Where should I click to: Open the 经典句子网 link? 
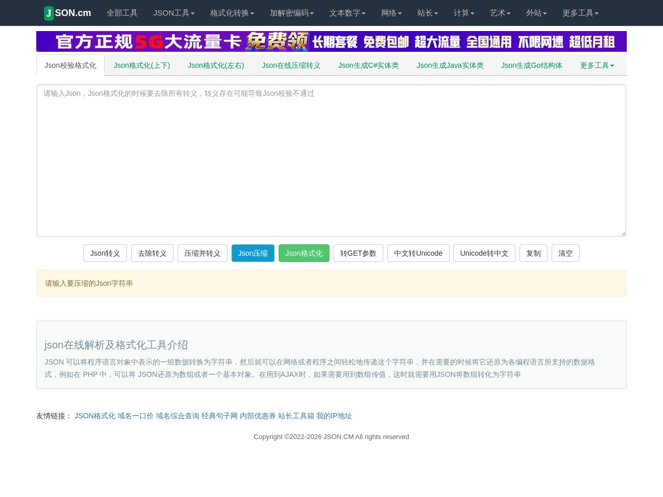point(220,416)
